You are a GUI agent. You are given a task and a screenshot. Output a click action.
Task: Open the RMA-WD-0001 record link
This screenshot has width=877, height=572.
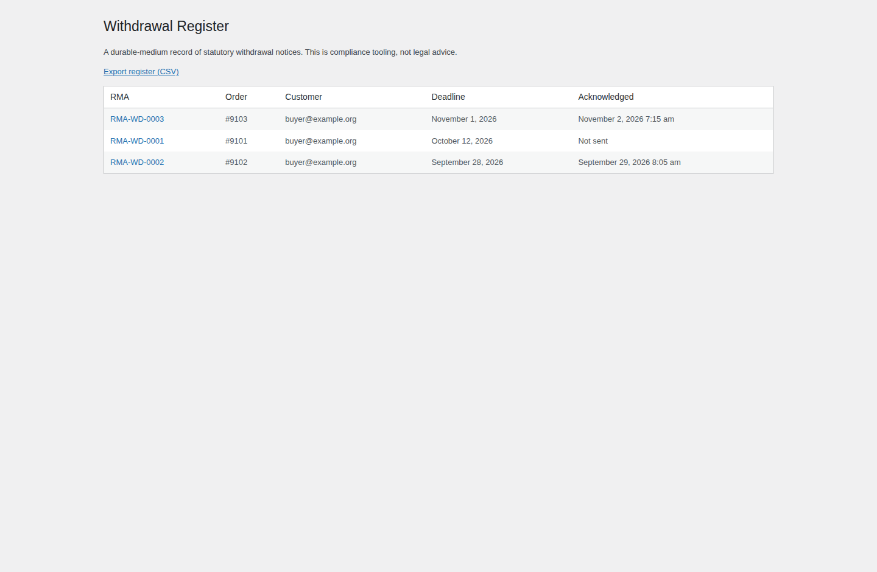coord(137,141)
